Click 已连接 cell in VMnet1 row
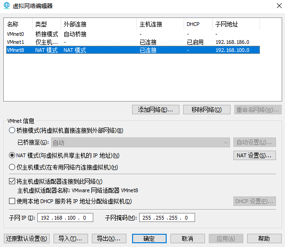The image size is (285, 247). [148, 42]
